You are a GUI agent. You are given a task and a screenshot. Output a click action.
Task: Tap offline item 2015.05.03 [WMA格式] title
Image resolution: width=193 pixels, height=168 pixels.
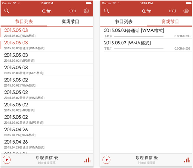pos(128,43)
